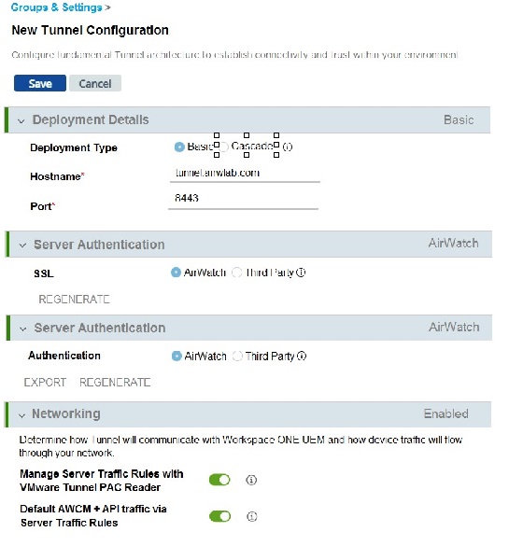Click EXPORT under Authentication
The width and height of the screenshot is (509, 560).
[45, 383]
